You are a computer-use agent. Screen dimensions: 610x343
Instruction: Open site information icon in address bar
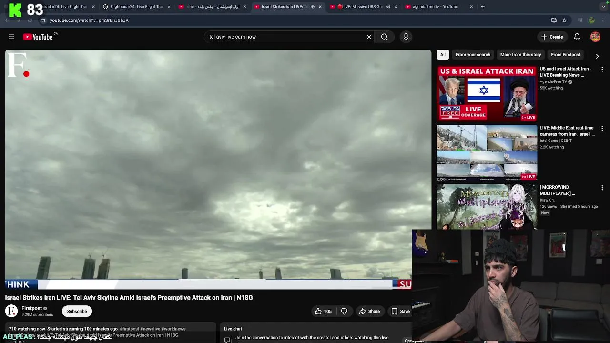click(x=43, y=20)
